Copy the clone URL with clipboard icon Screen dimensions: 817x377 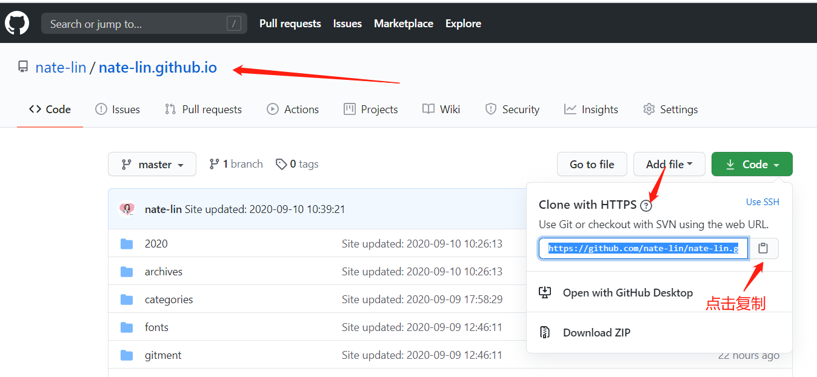click(x=764, y=248)
